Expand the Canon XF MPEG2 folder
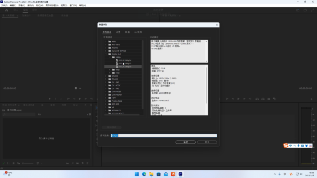Viewport: 317px width, 178px height. [x=106, y=51]
